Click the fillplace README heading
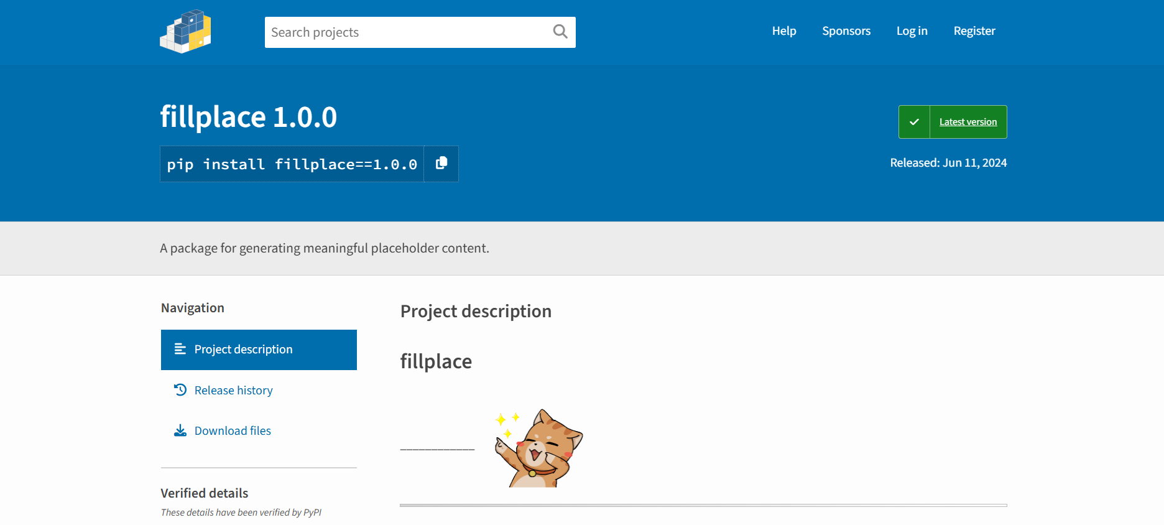The height and width of the screenshot is (525, 1164). (436, 361)
